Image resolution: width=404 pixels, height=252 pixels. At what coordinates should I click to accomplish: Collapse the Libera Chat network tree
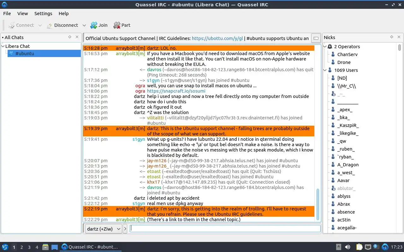pos(3,46)
